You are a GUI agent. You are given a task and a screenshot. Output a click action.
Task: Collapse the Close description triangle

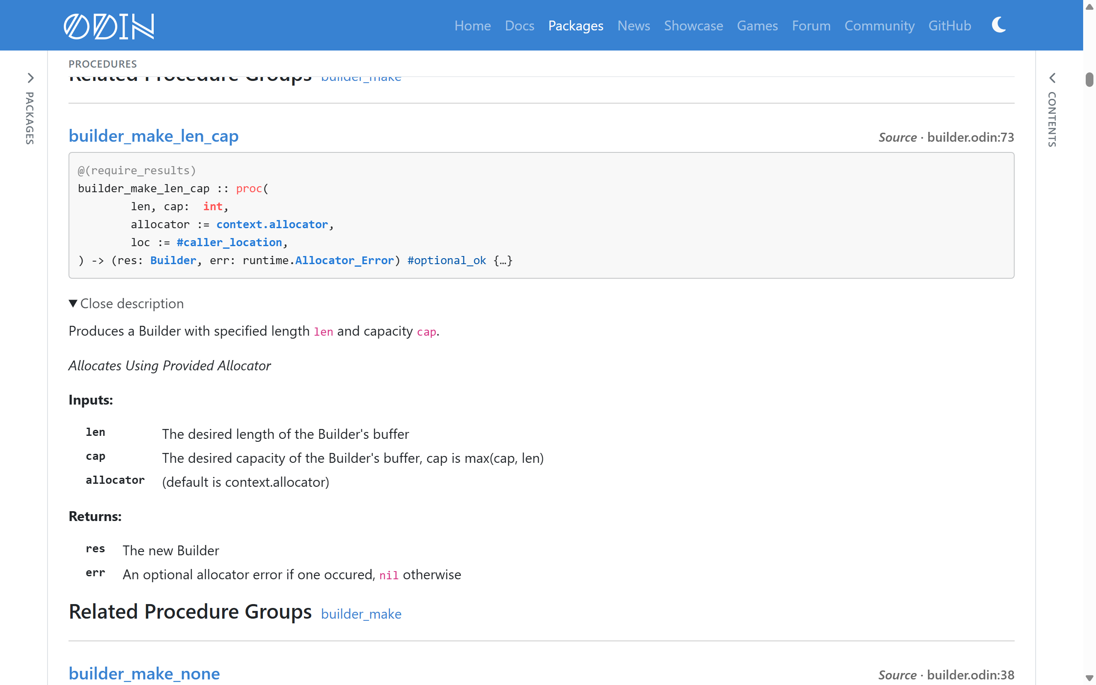[x=73, y=303]
